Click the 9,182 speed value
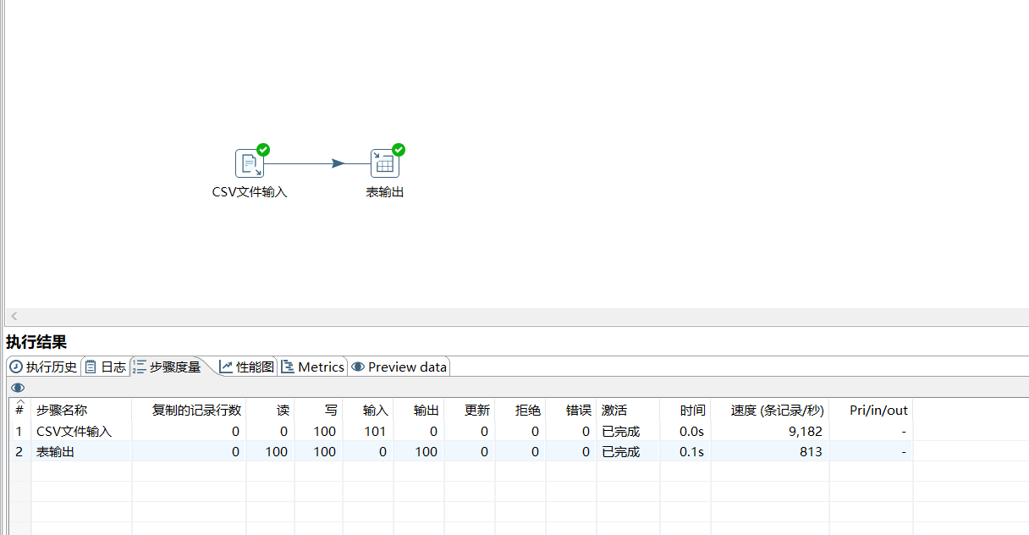This screenshot has width=1029, height=535. [805, 431]
